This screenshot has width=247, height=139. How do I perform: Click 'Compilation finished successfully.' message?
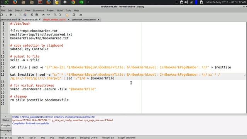[30, 124]
